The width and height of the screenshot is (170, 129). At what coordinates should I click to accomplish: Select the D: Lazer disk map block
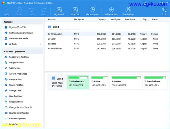coord(99,82)
